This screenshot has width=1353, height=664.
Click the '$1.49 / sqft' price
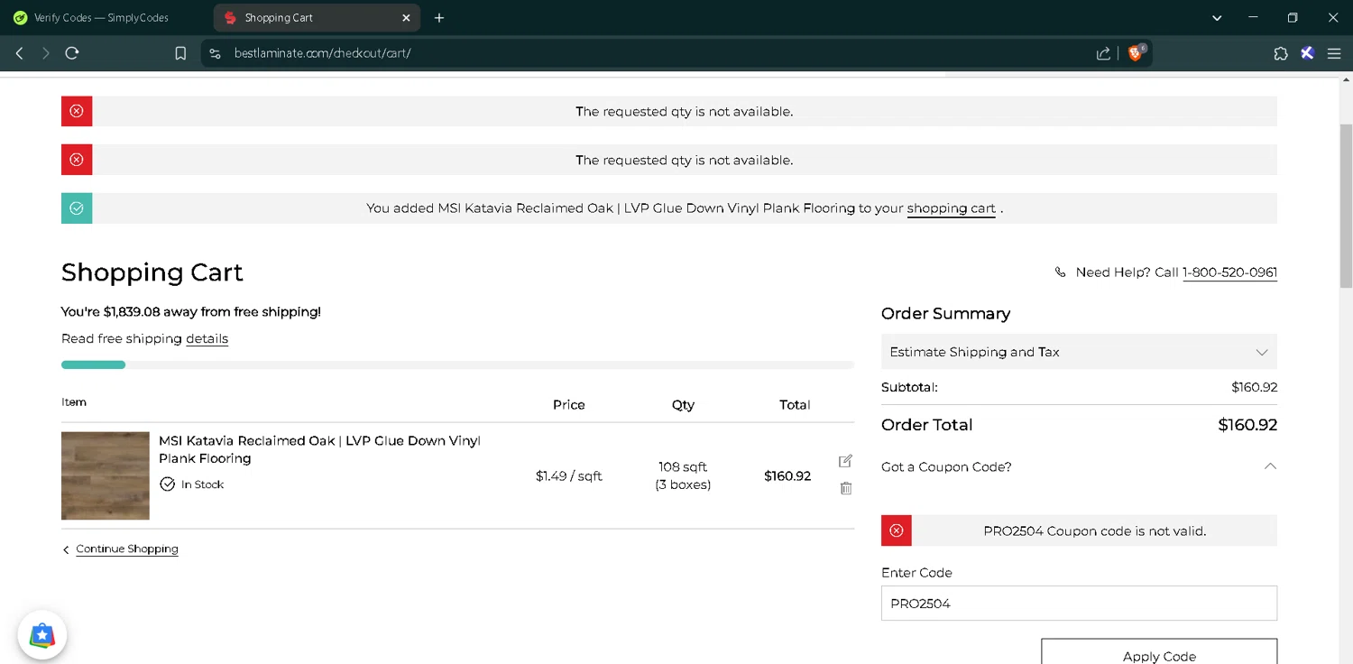point(568,476)
